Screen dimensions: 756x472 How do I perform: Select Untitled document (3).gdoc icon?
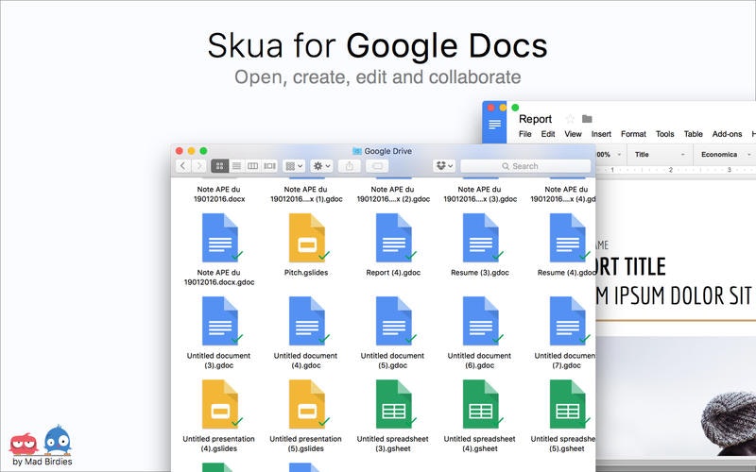point(220,321)
